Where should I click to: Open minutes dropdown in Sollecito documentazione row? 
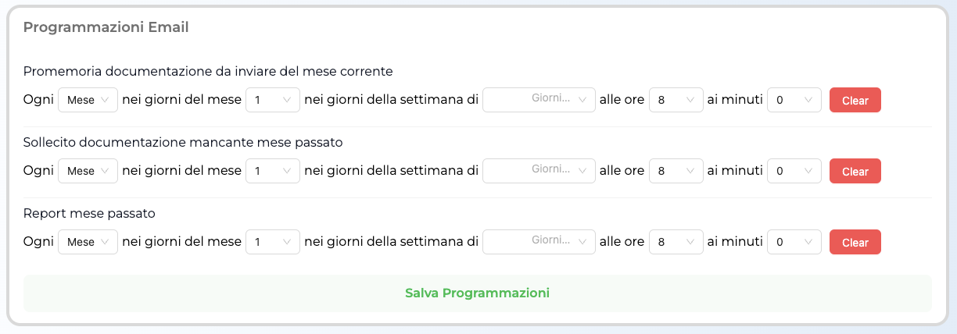coord(794,171)
